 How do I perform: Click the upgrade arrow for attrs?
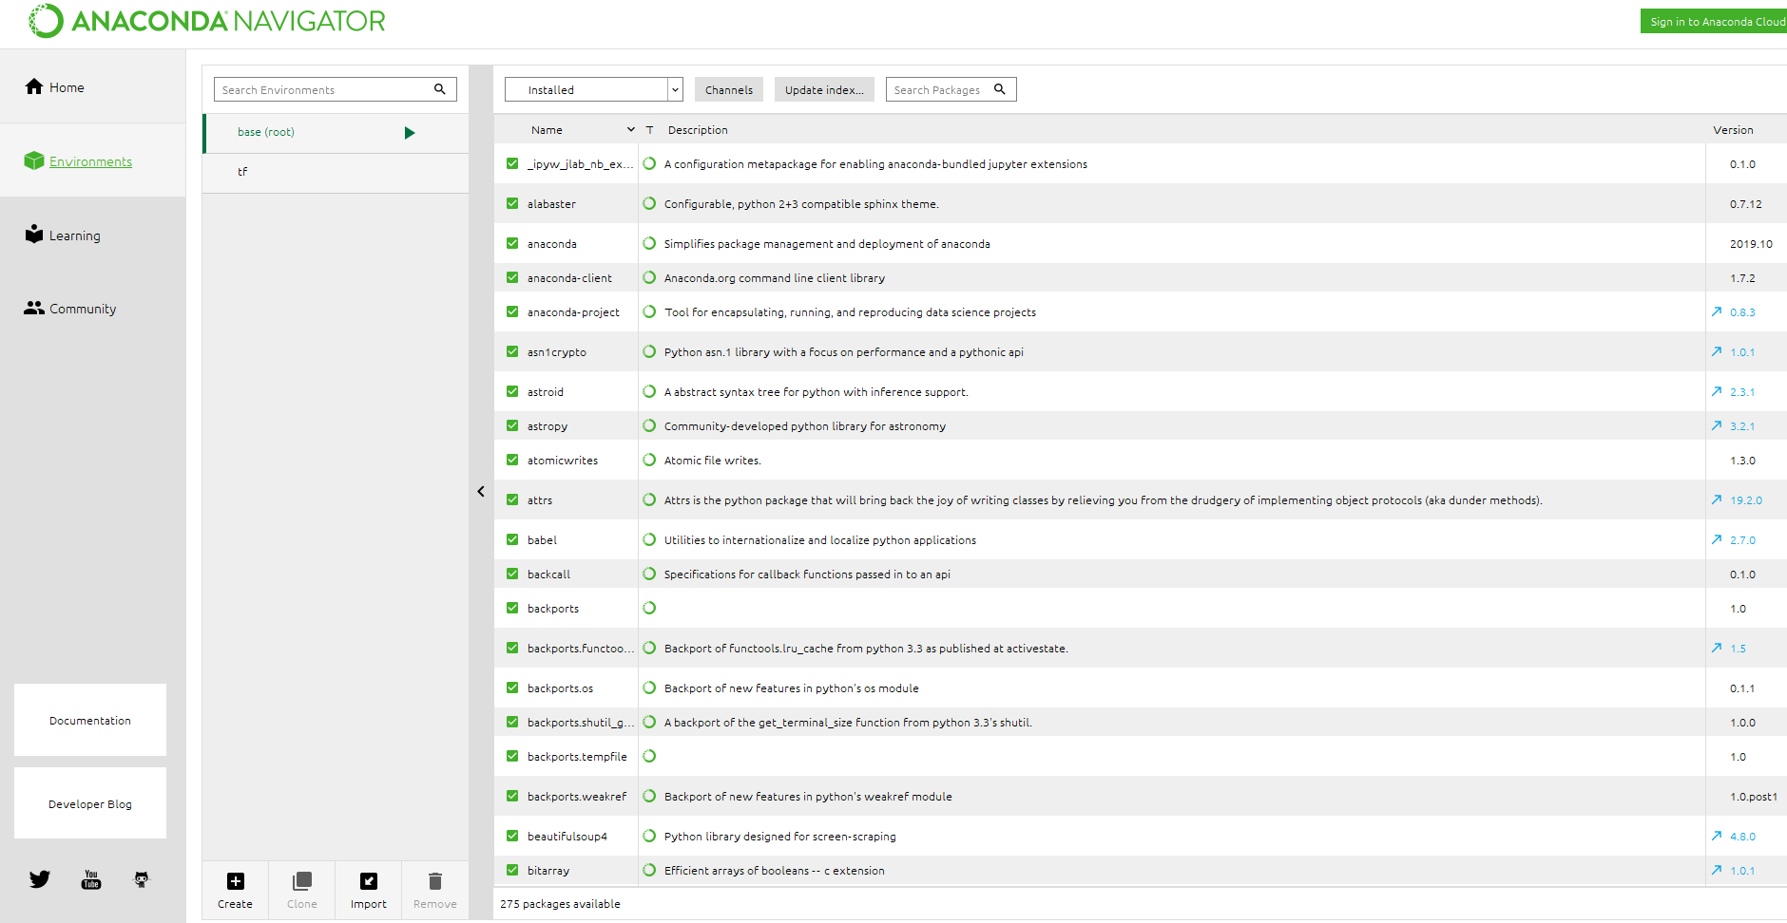point(1717,499)
